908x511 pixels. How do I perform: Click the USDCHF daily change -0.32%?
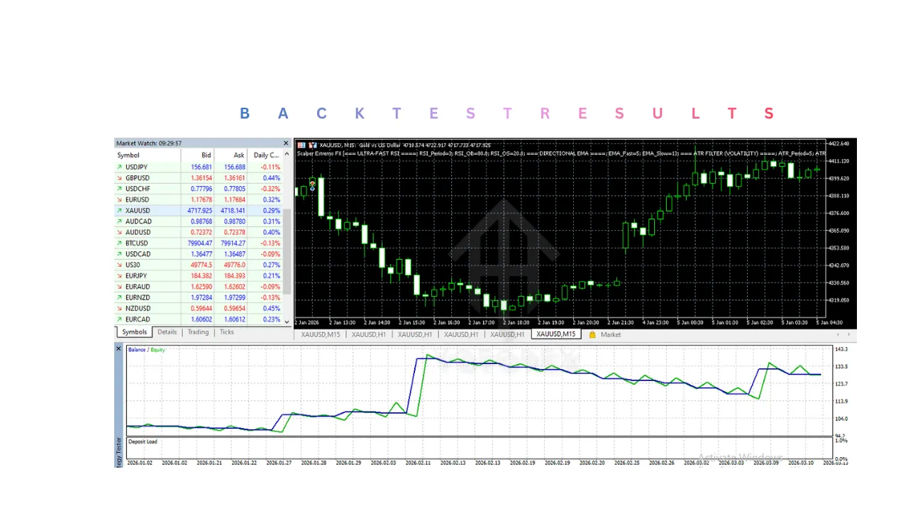coord(270,189)
